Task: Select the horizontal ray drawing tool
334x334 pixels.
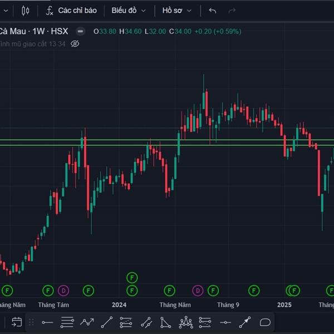Action: pyautogui.click(x=47, y=322)
